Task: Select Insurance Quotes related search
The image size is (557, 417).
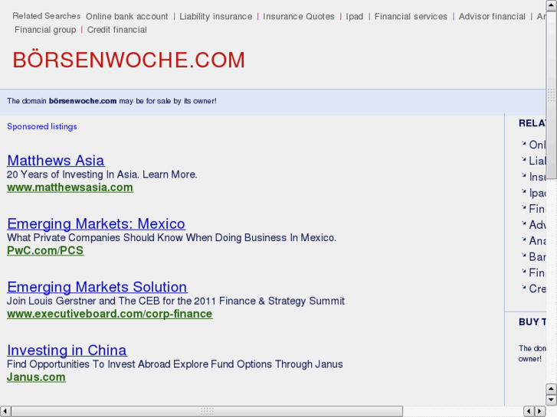Action: point(298,17)
